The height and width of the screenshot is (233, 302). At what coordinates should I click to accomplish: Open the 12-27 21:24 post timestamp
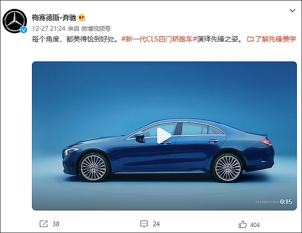(49, 29)
